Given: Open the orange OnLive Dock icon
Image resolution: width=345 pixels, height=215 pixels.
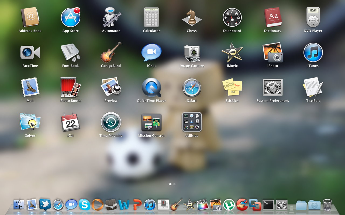Looking at the screenshot, I should tap(98, 205).
